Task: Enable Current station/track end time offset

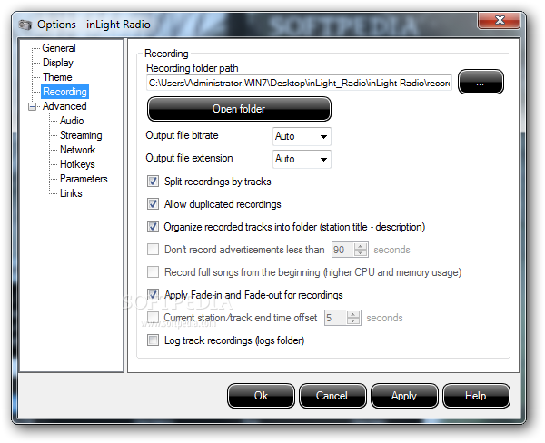Action: pyautogui.click(x=153, y=317)
